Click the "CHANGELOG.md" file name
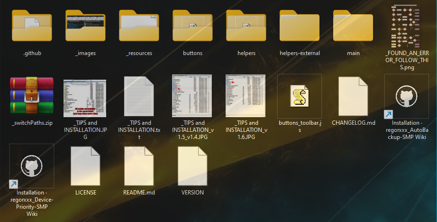Screen dimensions: 437x222 coord(354,123)
